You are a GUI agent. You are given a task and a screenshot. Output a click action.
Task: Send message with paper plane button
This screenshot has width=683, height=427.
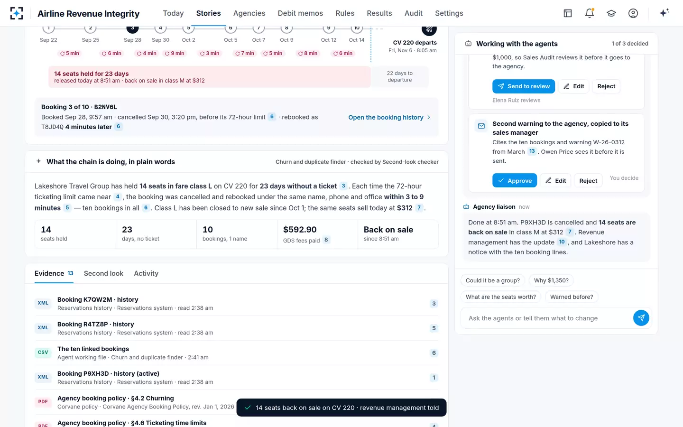[x=641, y=318]
